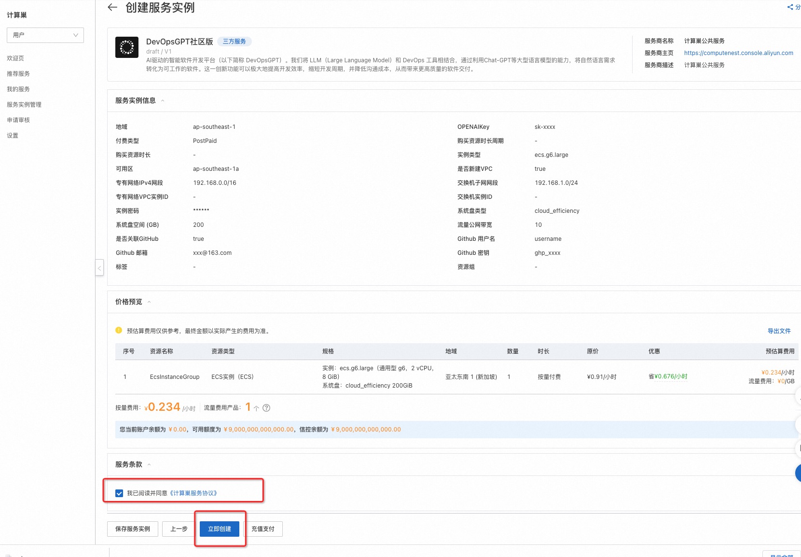Click the 省¥0.676/小时 discount text

coord(668,376)
